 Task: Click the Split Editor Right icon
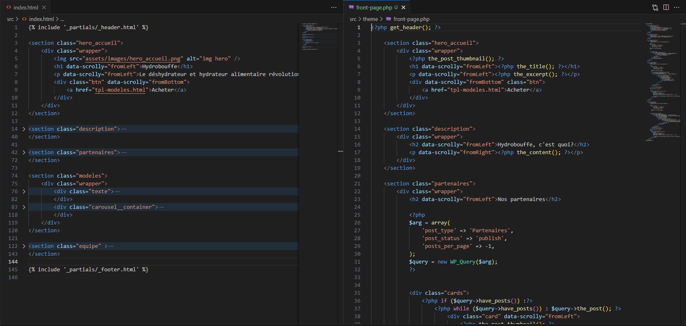coord(666,7)
